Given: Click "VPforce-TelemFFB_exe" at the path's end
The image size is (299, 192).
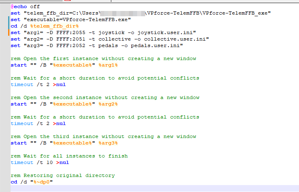Looking at the screenshot, I should tap(235, 13).
